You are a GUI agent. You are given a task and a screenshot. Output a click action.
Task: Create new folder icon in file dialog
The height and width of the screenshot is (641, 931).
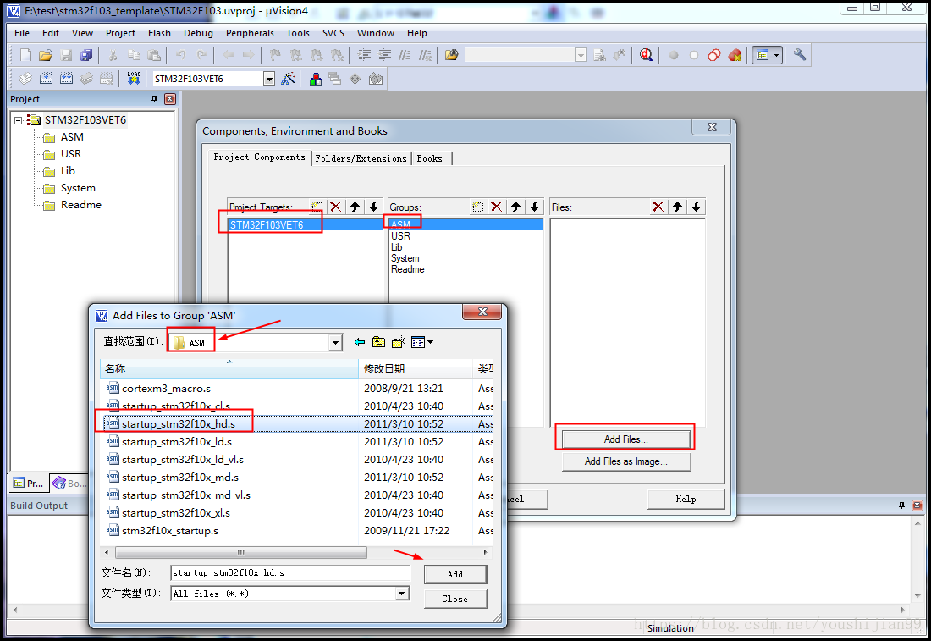[x=399, y=342]
